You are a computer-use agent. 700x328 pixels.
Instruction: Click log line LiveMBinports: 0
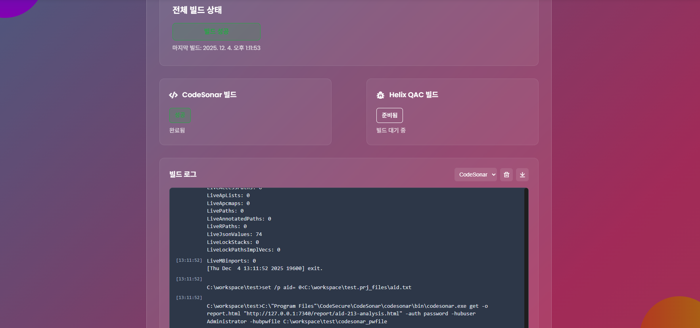pyautogui.click(x=231, y=261)
